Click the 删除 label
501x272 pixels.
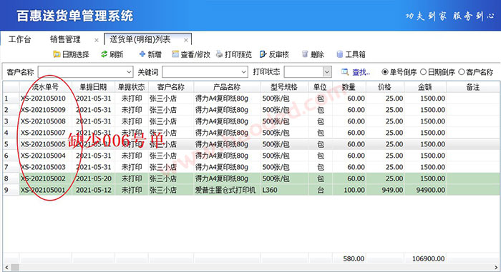click(x=317, y=54)
